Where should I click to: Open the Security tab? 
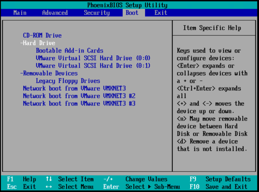97,13
